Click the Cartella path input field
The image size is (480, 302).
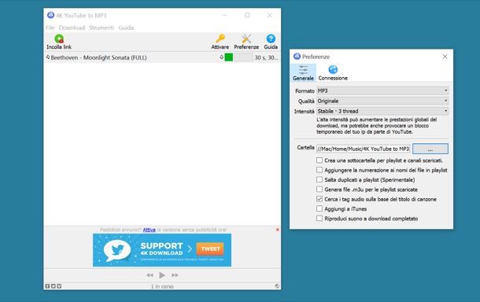[x=363, y=149]
